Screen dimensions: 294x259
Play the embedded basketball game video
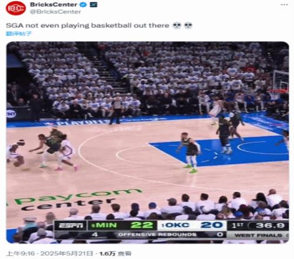pos(148,142)
